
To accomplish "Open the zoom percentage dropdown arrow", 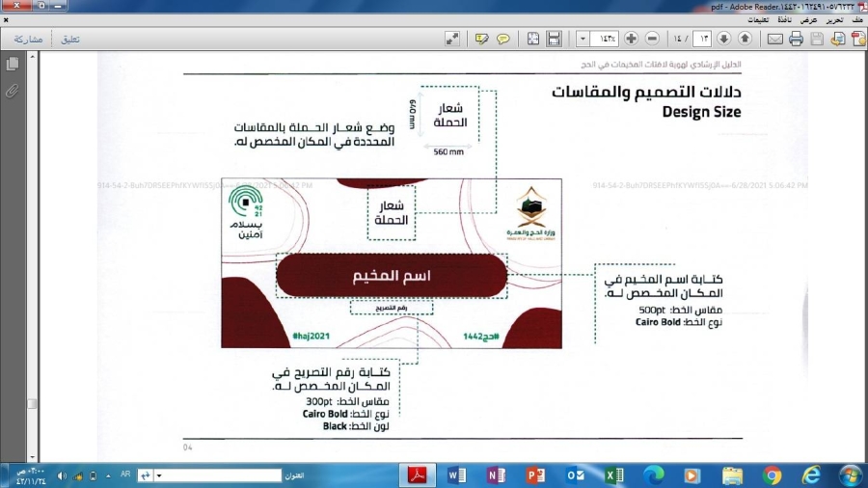I will pyautogui.click(x=583, y=39).
